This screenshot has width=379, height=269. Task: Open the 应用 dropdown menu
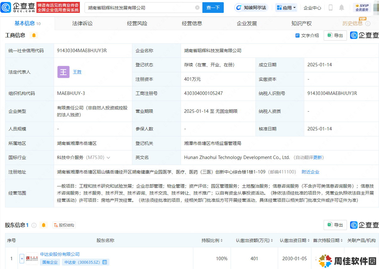286,8
